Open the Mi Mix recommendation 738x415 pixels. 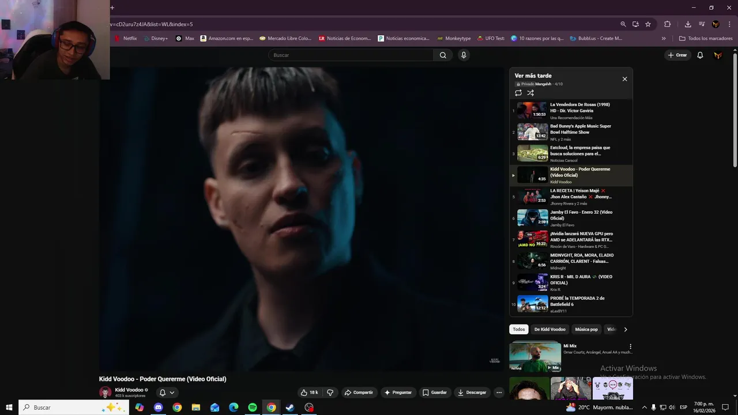[535, 357]
